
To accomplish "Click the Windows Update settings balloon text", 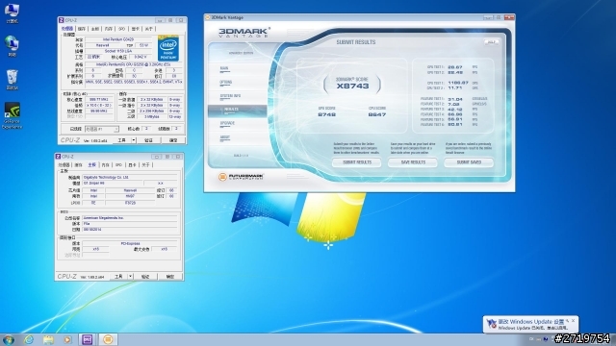I will tap(530, 321).
